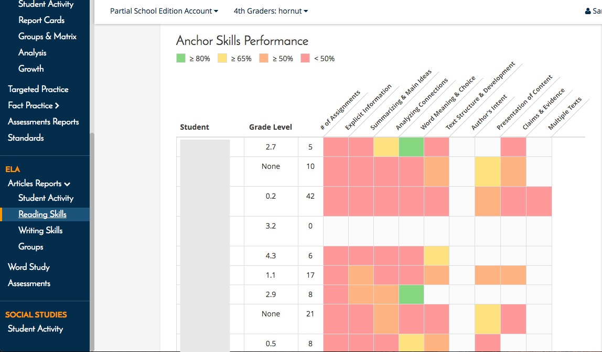Open Targeted Practice
This screenshot has width=602, height=352.
tap(38, 89)
